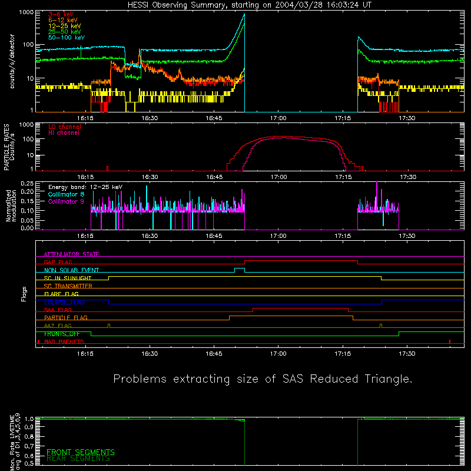This screenshot has width=471, height=471.
Task: Click the SC_IN_SUNLIGHT flag label
Action: pyautogui.click(x=68, y=278)
